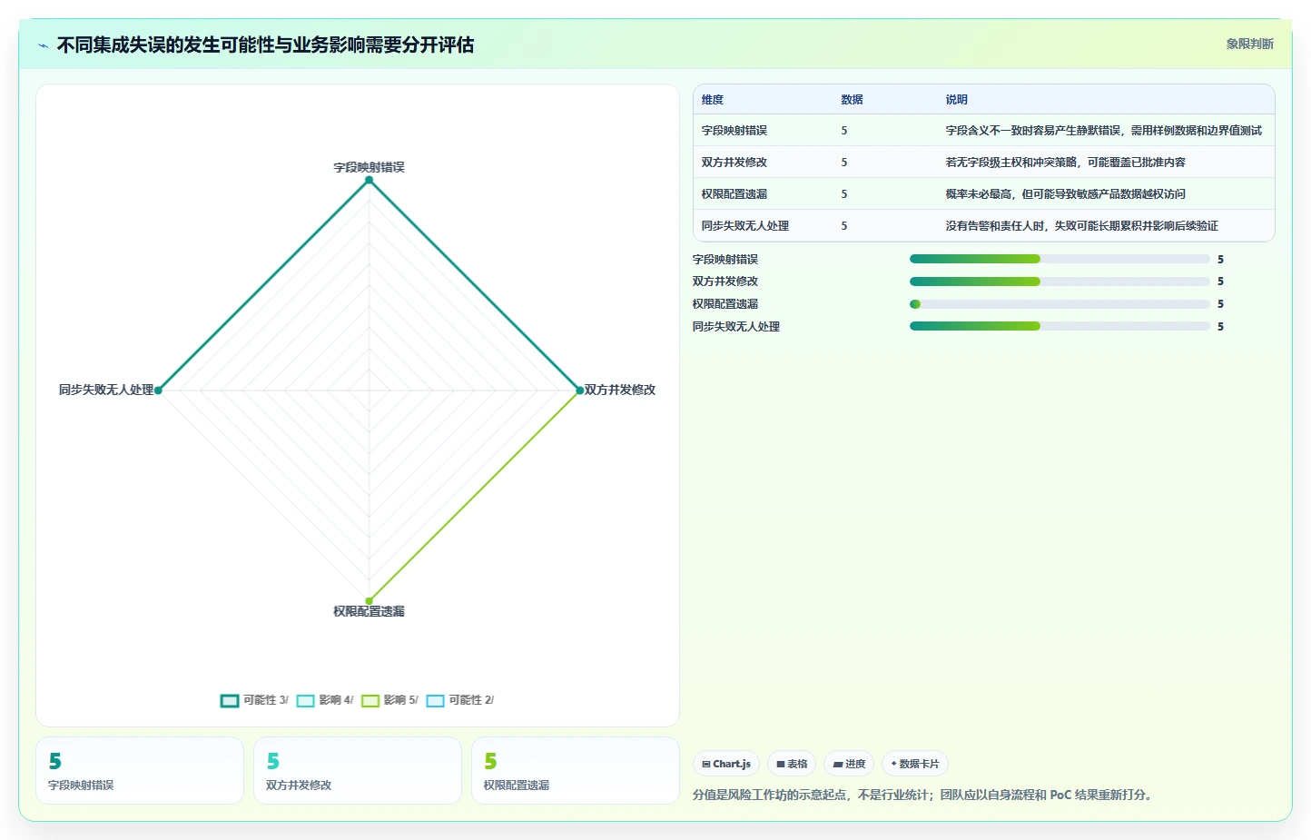This screenshot has height=840, width=1311.
Task: Open the 双方并发修改 data card
Action: (358, 770)
